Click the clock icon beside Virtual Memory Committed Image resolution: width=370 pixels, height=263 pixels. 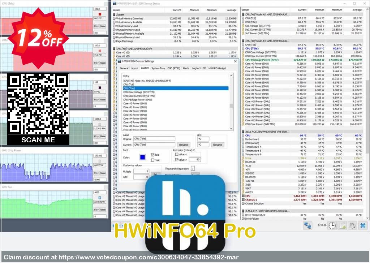[114, 18]
